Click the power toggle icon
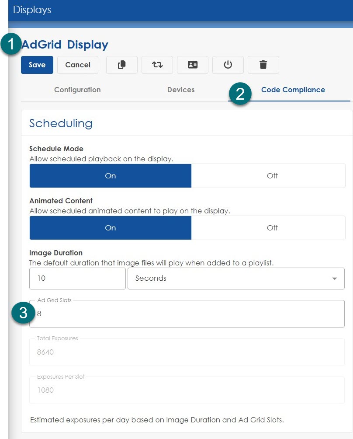 228,65
